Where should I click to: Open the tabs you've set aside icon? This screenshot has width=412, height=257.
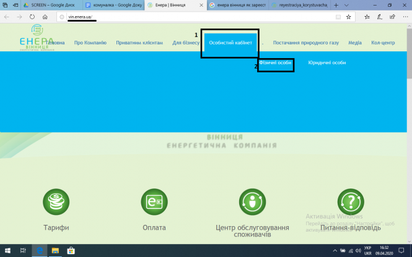click(x=5, y=5)
